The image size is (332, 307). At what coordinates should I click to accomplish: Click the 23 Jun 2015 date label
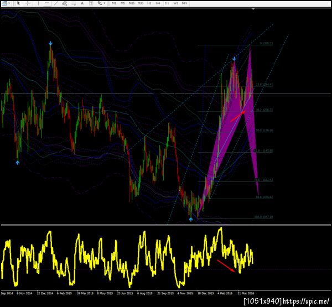click(x=125, y=293)
